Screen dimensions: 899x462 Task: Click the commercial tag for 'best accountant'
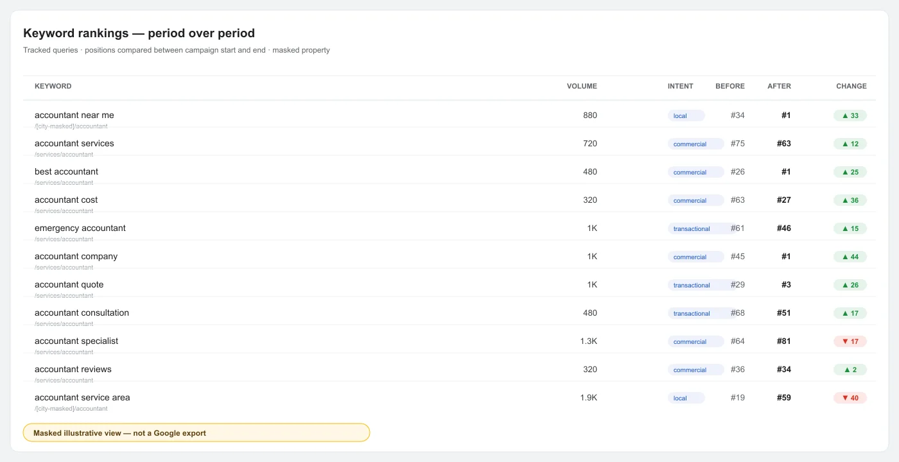tap(695, 172)
